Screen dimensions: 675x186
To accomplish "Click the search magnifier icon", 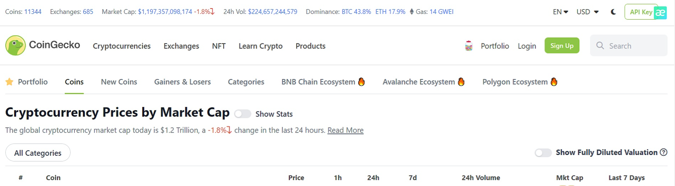I will [x=600, y=46].
